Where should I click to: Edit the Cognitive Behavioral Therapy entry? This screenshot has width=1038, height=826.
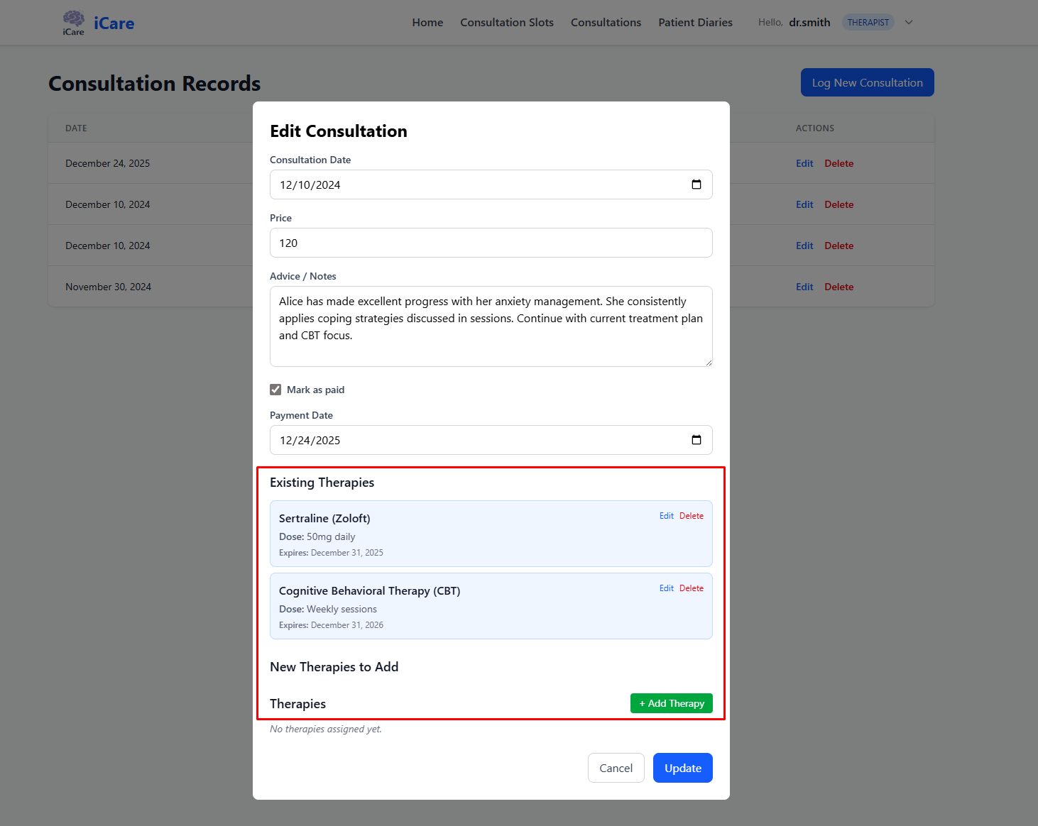coord(666,588)
